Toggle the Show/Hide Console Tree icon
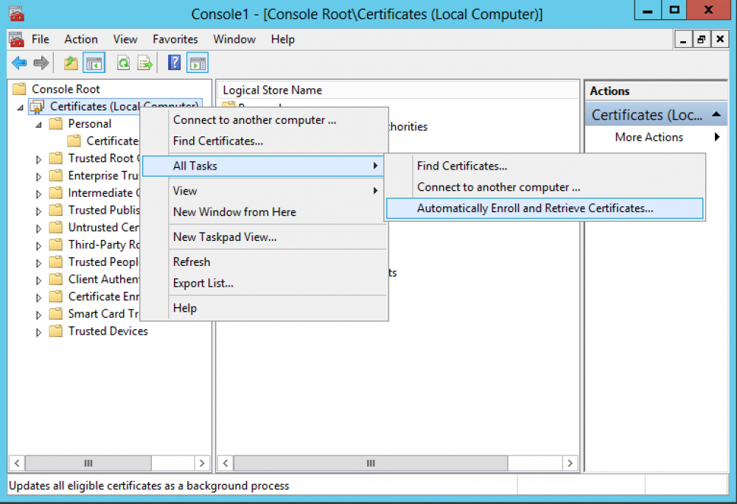Image resolution: width=737 pixels, height=504 pixels. (x=94, y=63)
